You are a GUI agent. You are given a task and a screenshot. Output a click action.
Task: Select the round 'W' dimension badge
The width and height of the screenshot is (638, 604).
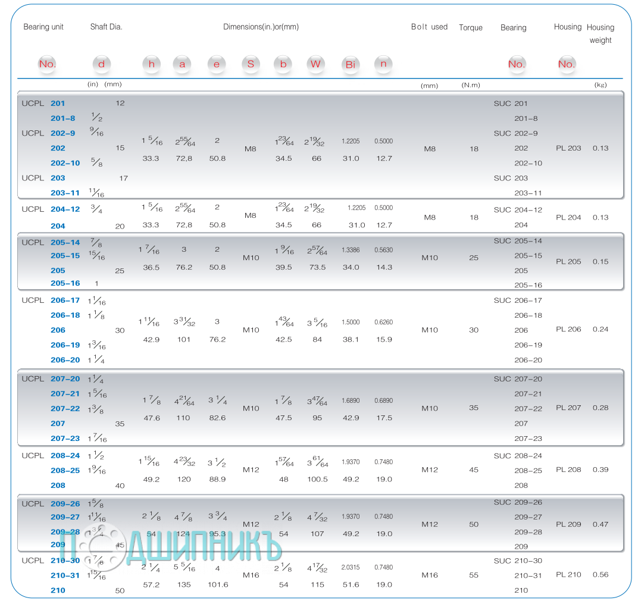315,64
